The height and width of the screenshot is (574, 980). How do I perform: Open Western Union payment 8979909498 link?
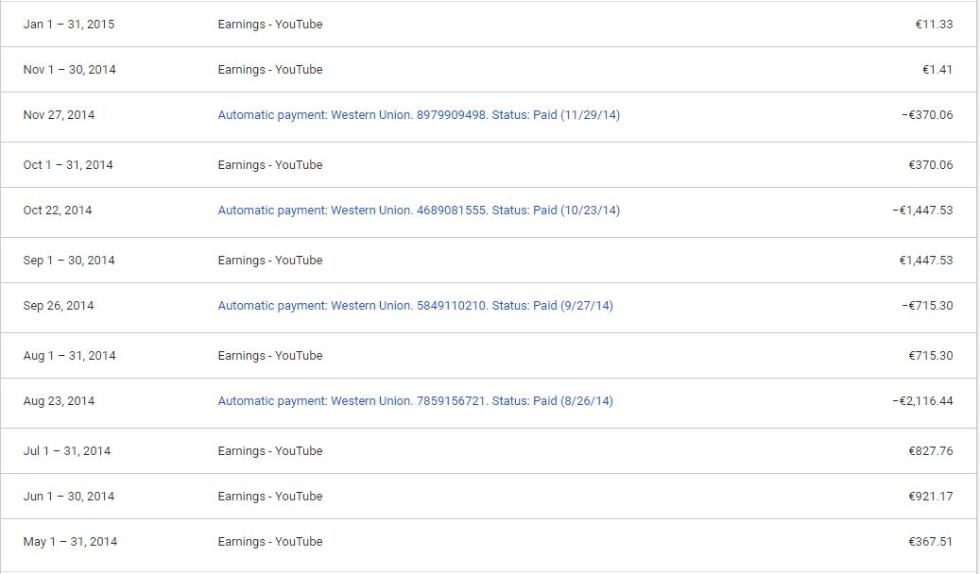[419, 115]
